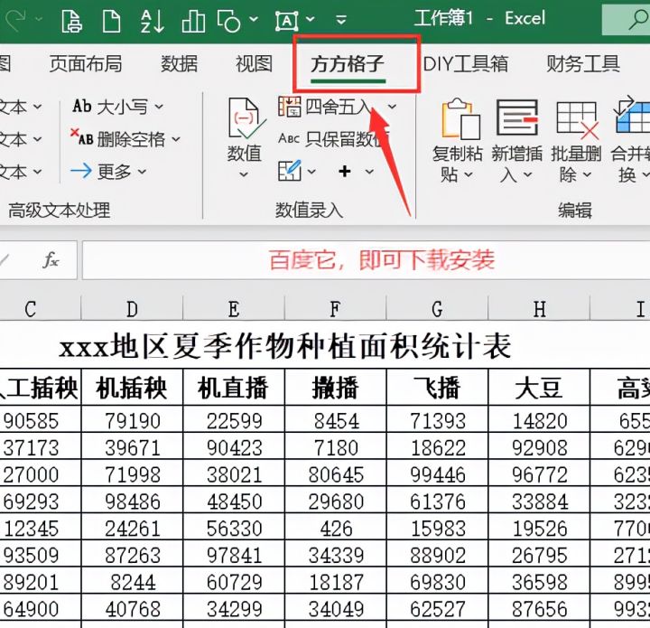Click cell with value 90423
Image resolution: width=650 pixels, height=628 pixels.
234,447
